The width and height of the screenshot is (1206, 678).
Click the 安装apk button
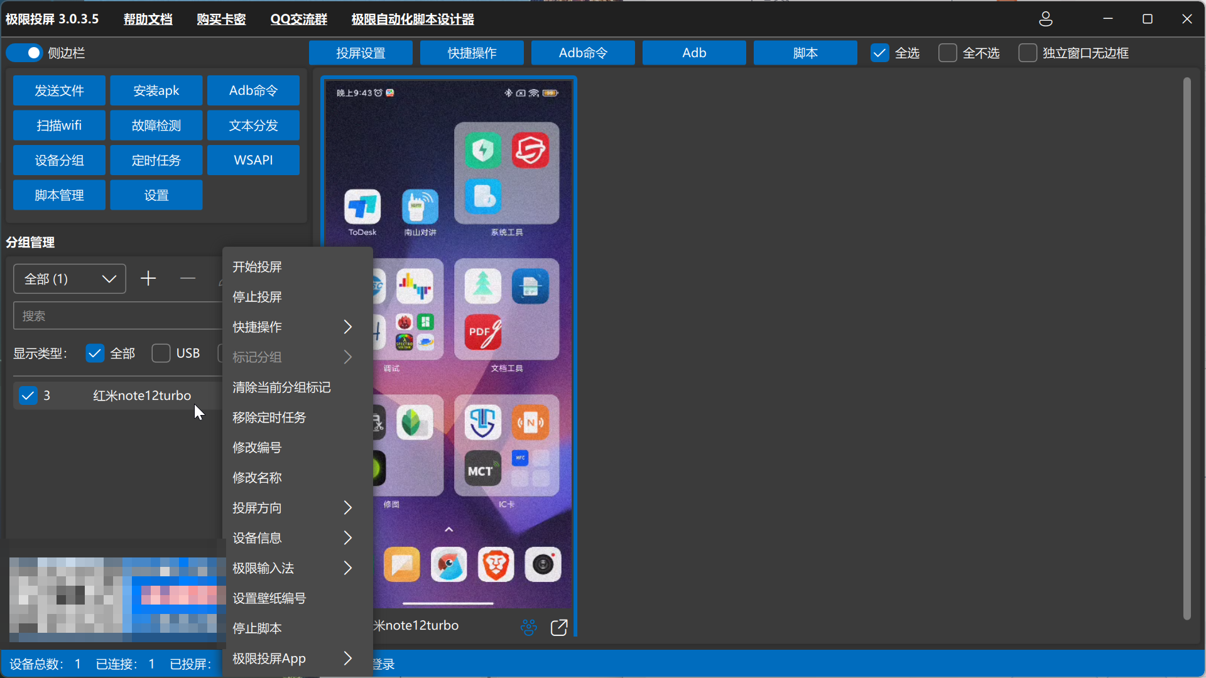click(156, 90)
